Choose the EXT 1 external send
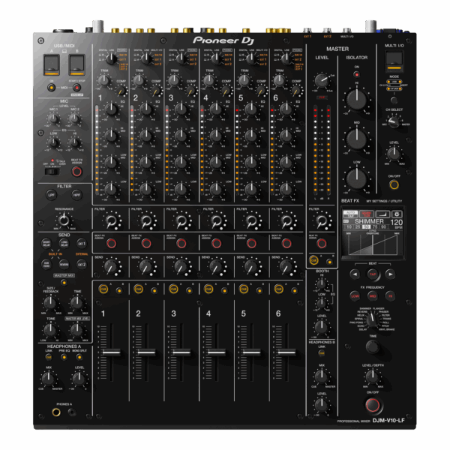This screenshot has height=450, width=450. (x=82, y=243)
